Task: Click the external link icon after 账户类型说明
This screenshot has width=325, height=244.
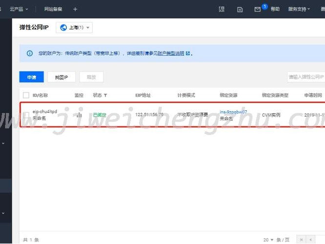Action: tap(188, 53)
